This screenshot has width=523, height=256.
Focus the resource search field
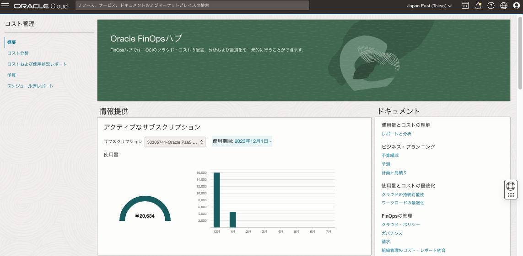click(x=193, y=5)
